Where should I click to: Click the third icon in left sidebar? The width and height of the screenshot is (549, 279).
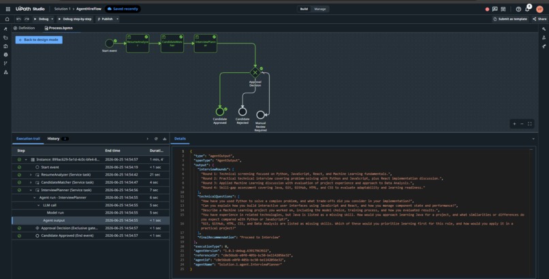5,46
